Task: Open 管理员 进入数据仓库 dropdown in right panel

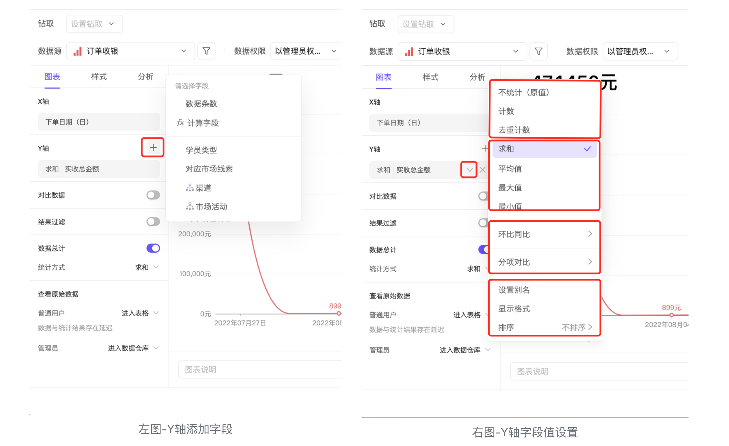Action: (465, 350)
